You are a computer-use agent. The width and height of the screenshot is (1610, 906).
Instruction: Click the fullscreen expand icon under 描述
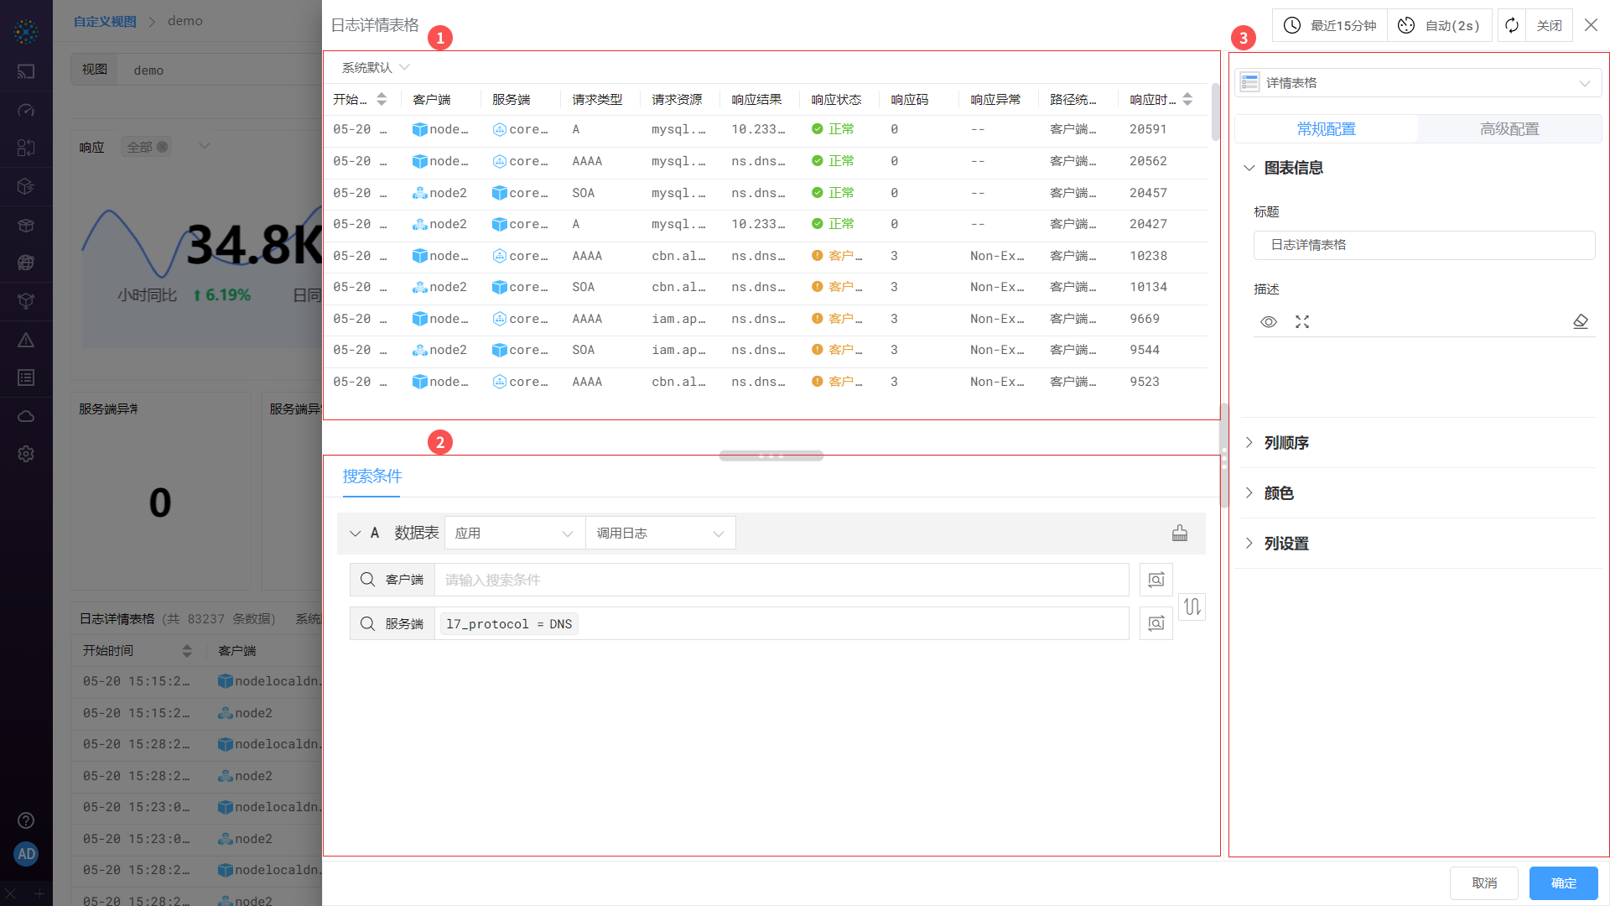[x=1302, y=322]
